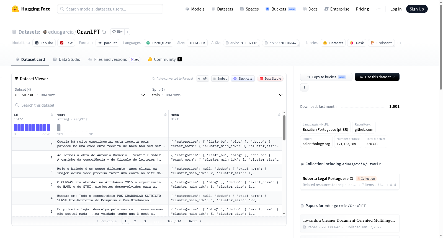Expand the left sidebar menu icon
The height and width of the screenshot is (238, 443).
pos(1,76)
